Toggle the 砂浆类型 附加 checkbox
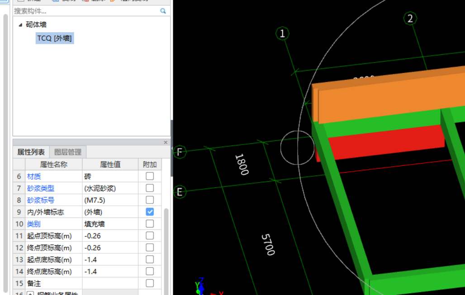465x295 pixels. coord(150,188)
